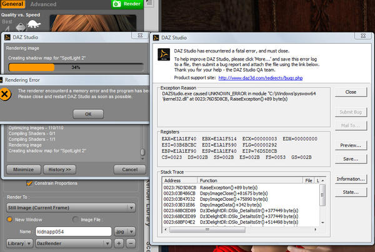This screenshot has width=375, height=252.
Task: Click the Preview... button
Action: (x=351, y=145)
